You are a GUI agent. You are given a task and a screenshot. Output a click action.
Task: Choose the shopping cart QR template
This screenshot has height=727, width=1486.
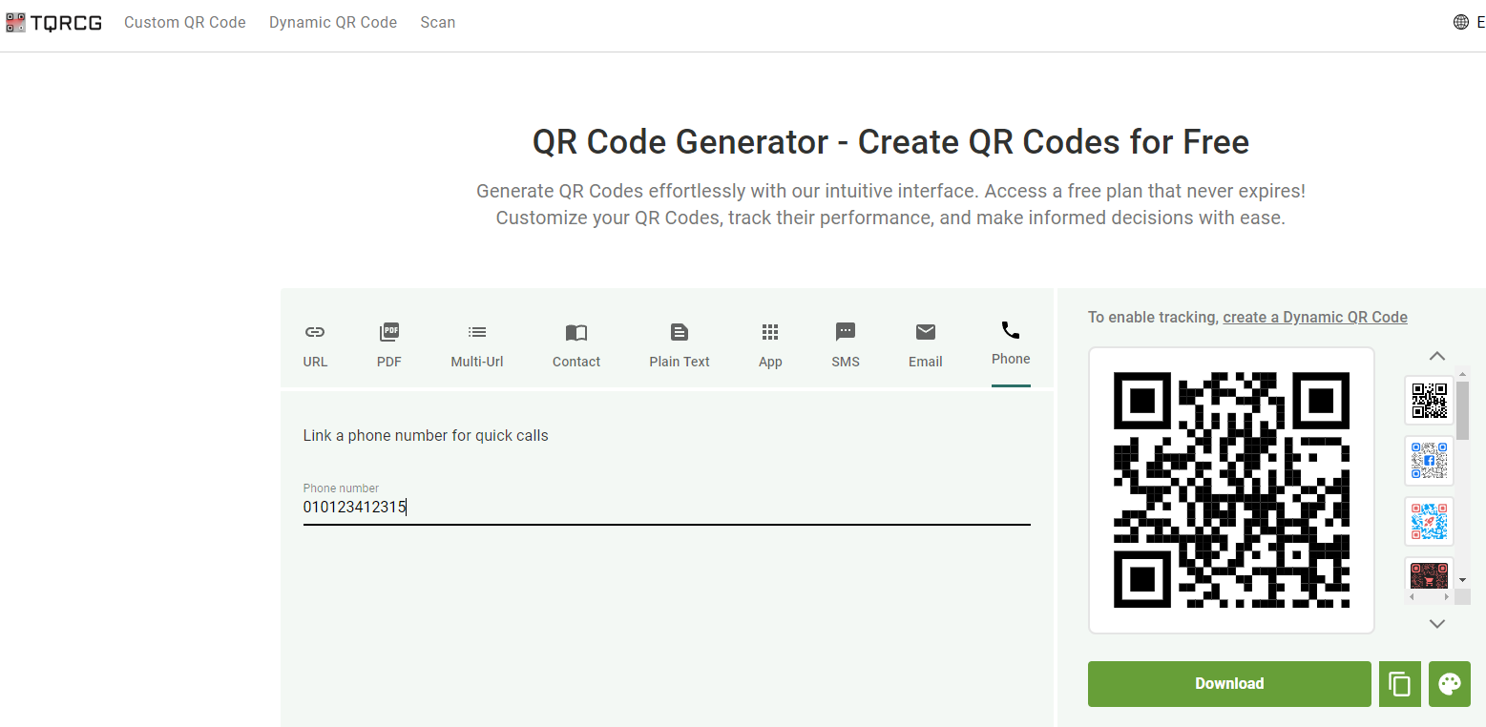(x=1430, y=575)
